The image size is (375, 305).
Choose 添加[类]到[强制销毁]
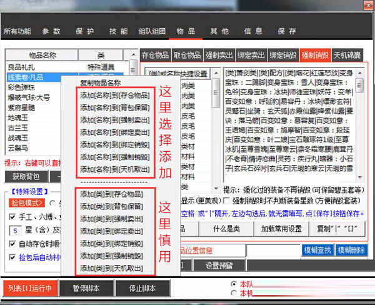point(111,256)
